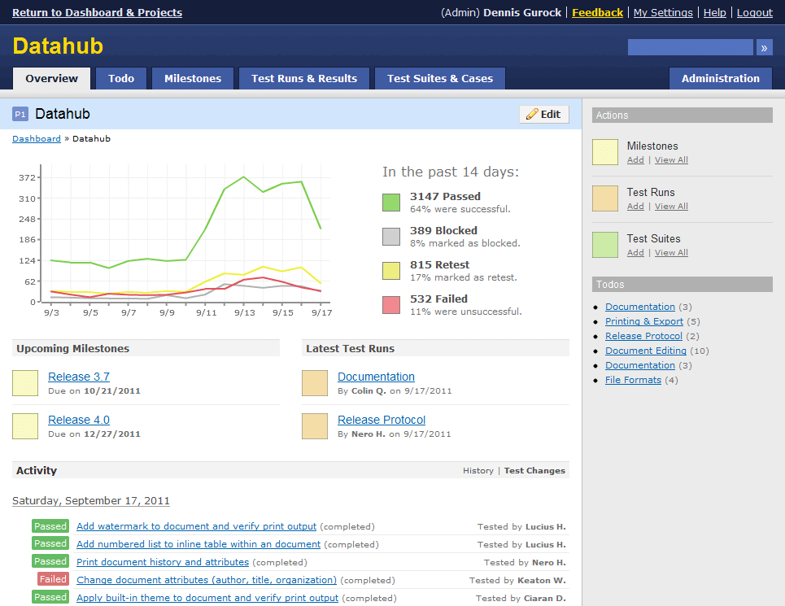Image resolution: width=785 pixels, height=606 pixels.
Task: Open the Test Runs & Results tab
Action: (304, 79)
